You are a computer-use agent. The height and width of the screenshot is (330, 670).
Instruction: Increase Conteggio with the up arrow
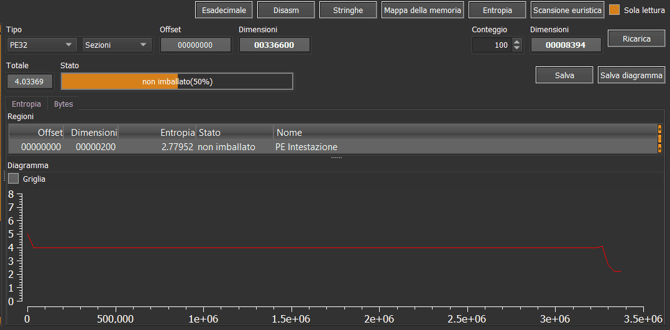pos(517,42)
